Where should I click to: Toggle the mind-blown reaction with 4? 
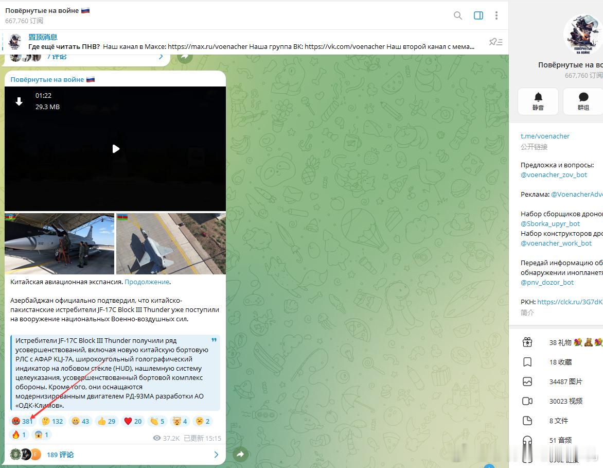tap(180, 421)
